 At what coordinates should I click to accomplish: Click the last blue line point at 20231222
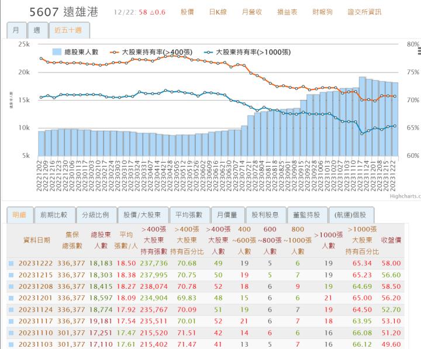point(395,126)
